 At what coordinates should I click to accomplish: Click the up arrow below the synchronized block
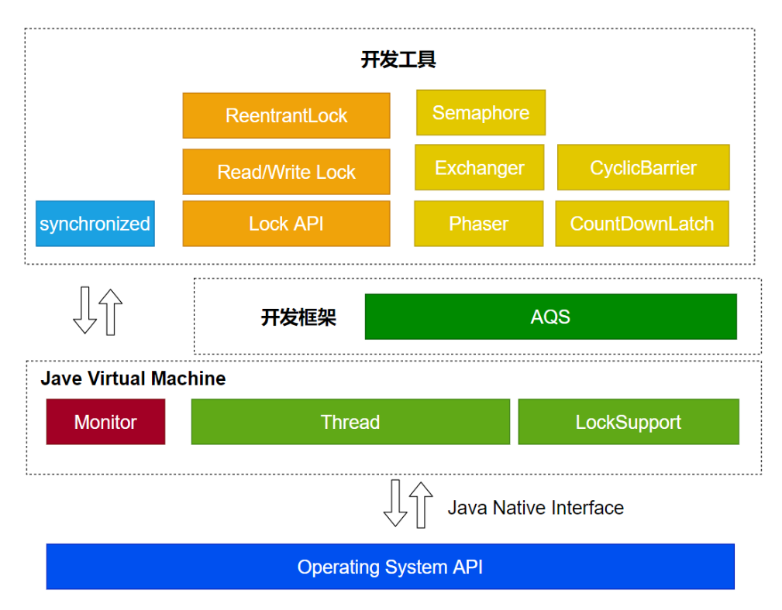[111, 311]
